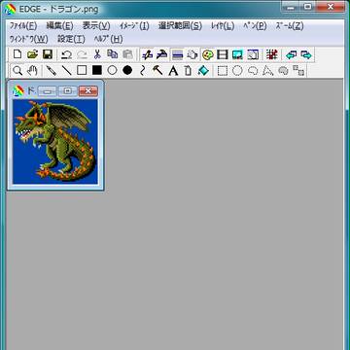The image size is (350, 350).
Task: Select the lasso selection tool
Action: click(253, 70)
